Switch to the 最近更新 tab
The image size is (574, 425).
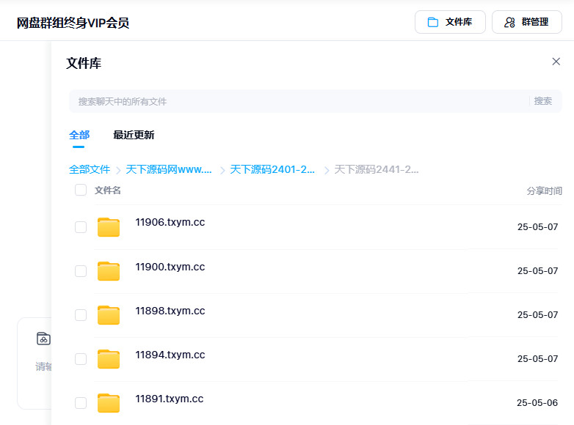pos(134,135)
